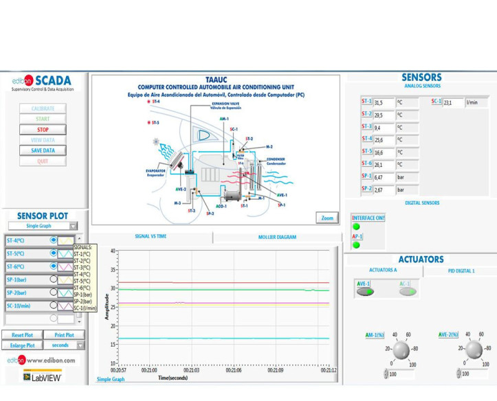Switch to ACTUATORS A tab
This screenshot has height=401, width=497.
pos(383,270)
